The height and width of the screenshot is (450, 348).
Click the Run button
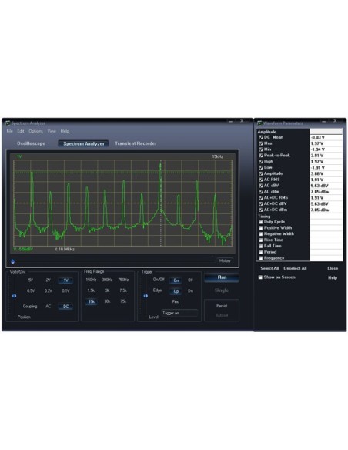point(222,277)
